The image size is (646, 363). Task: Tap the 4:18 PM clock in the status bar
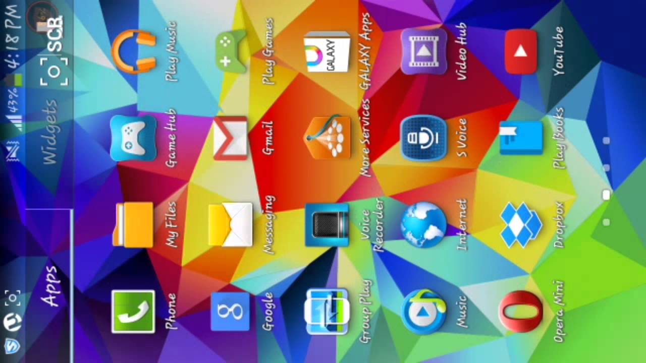pos(13,36)
